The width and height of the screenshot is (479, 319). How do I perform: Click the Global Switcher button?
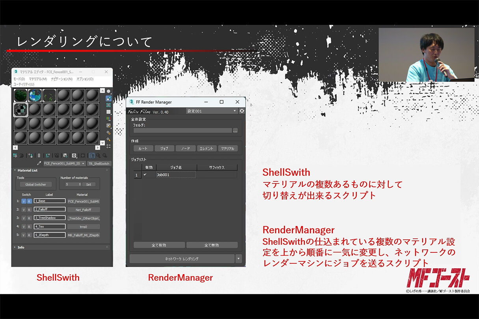click(35, 184)
